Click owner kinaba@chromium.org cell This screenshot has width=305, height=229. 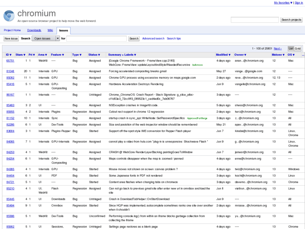point(249,131)
